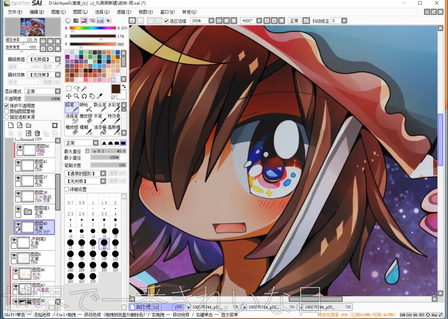Image resolution: width=448 pixels, height=319 pixels.
Task: Select the zoom magnifier tool
Action: pyautogui.click(x=76, y=96)
